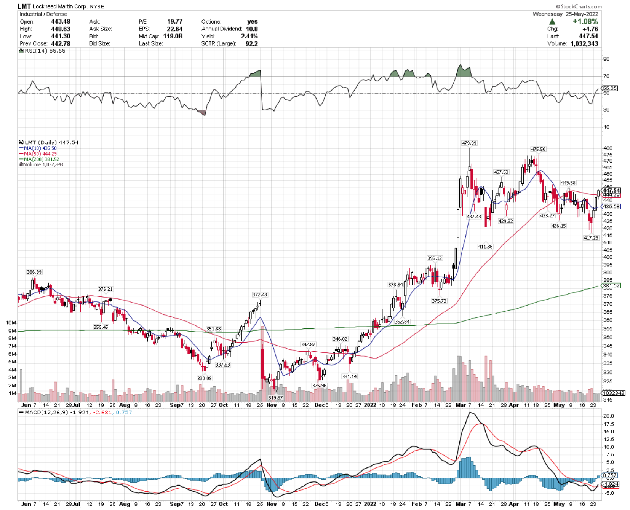The image size is (630, 510).
Task: Click the 381.52 MA(200) tag on right axis
Action: pyautogui.click(x=611, y=285)
